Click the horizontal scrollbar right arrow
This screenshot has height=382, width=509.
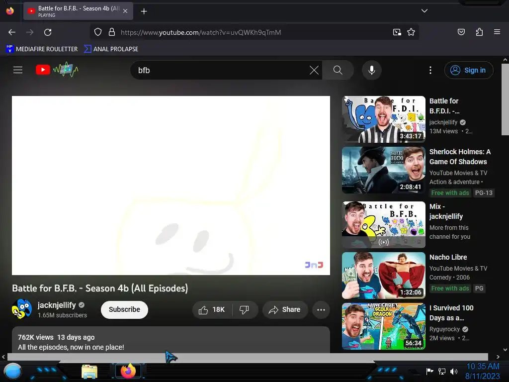click(x=498, y=357)
